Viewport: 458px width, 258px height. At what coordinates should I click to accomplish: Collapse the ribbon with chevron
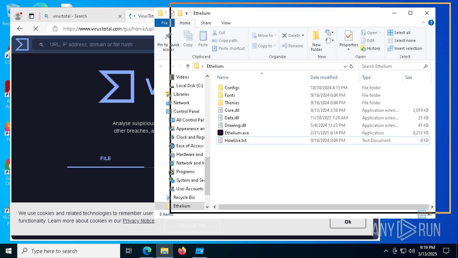(x=423, y=23)
